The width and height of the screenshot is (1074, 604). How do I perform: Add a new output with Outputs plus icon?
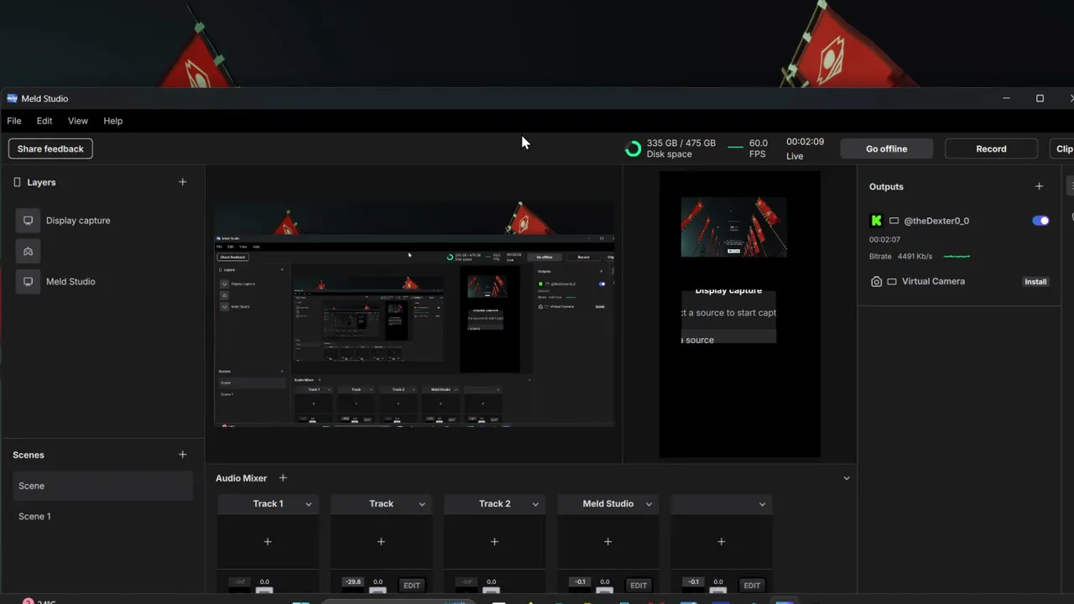point(1039,186)
